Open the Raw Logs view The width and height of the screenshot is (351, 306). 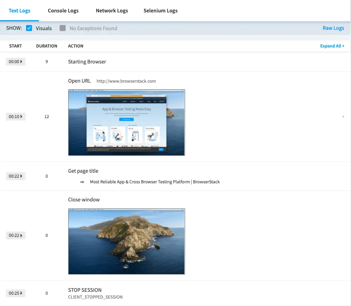click(333, 28)
